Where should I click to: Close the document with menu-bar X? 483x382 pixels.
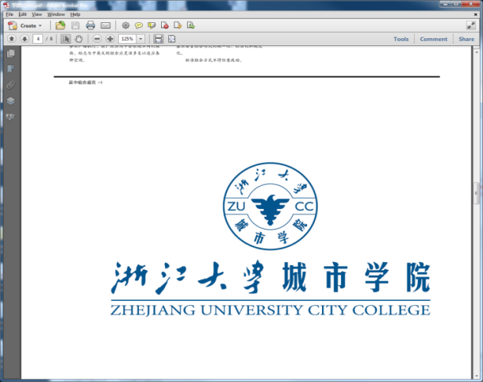(x=476, y=14)
